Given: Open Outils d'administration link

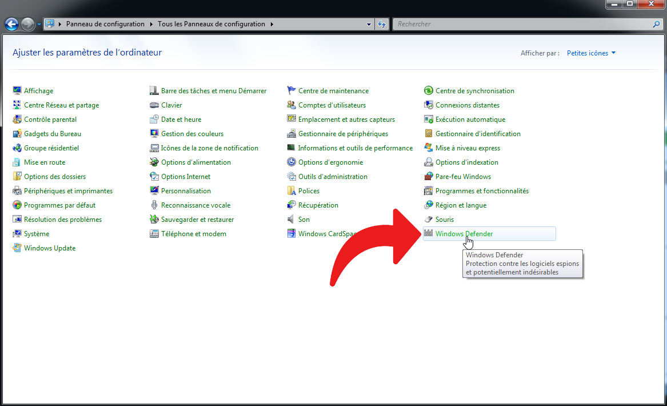Looking at the screenshot, I should (333, 177).
